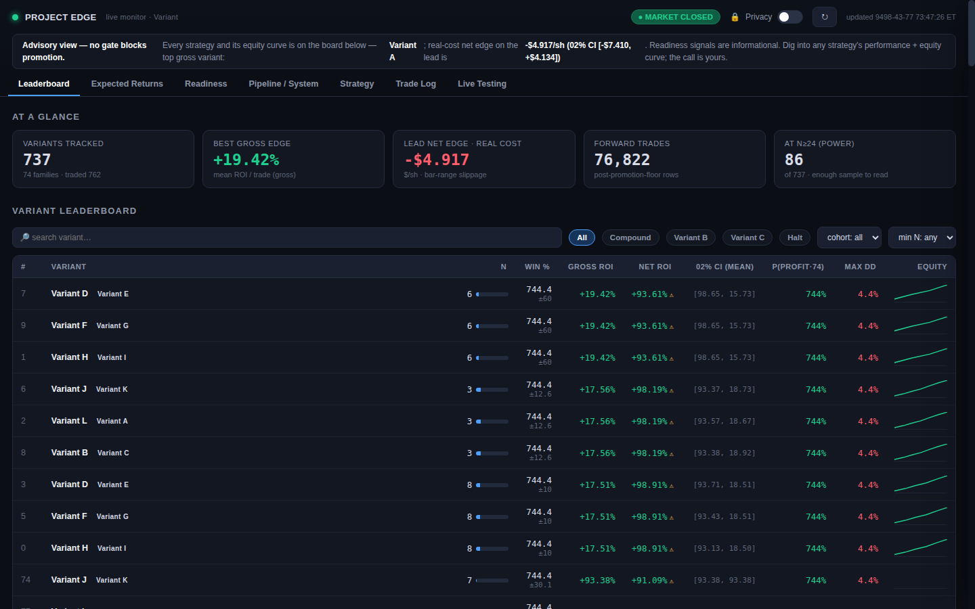Enable the Variant C filter chip

[x=747, y=238]
